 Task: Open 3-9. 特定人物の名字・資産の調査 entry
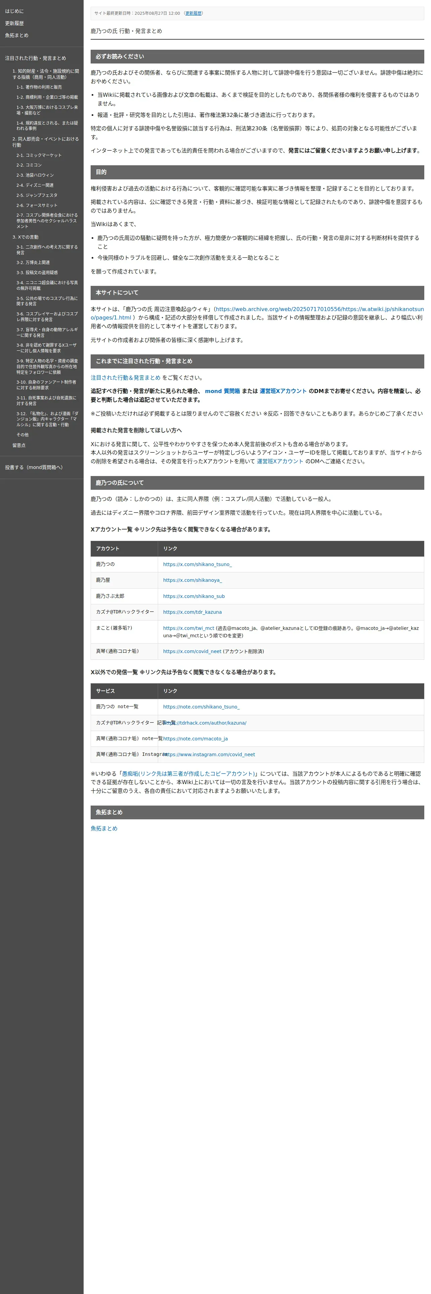pyautogui.click(x=47, y=366)
